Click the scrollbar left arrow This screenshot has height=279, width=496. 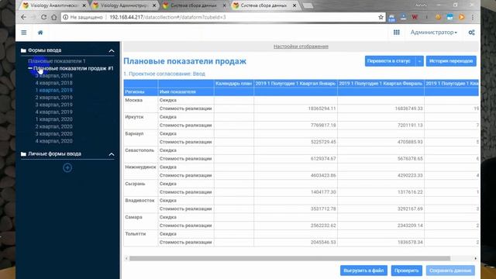tap(126, 258)
